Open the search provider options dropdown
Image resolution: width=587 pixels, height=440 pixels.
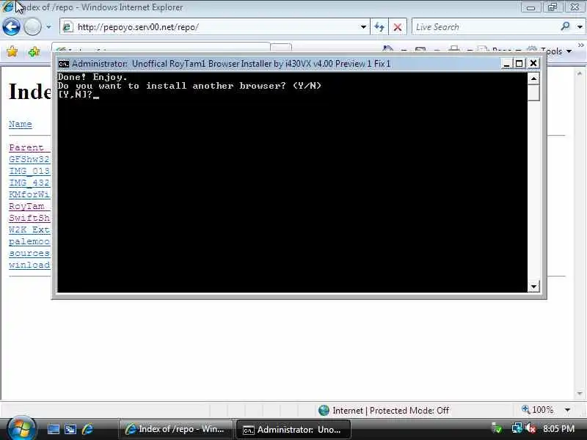(x=580, y=27)
